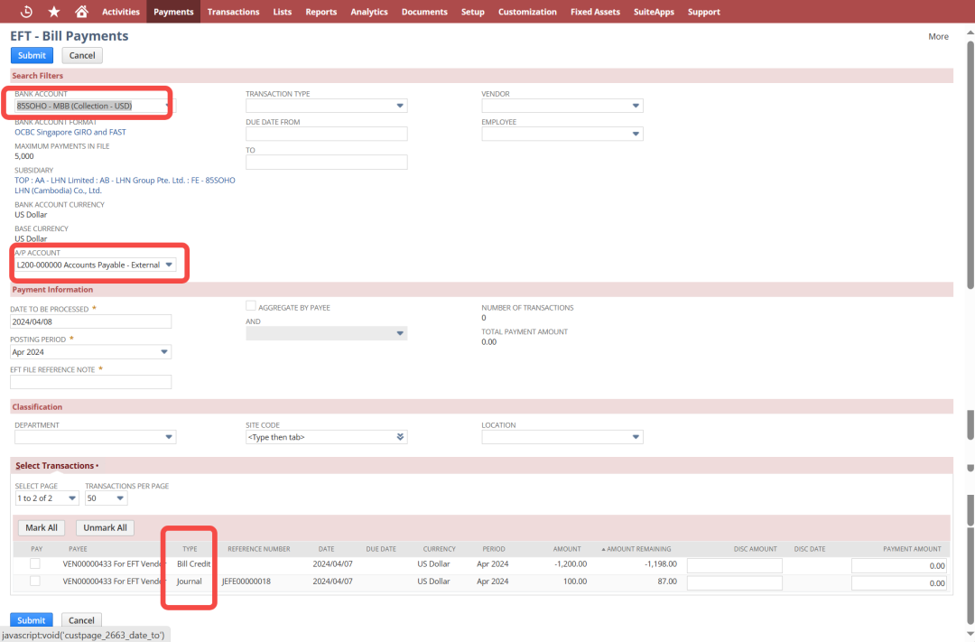Screen dimensions: 975x642
Task: Open the Documents menu
Action: pyautogui.click(x=424, y=12)
